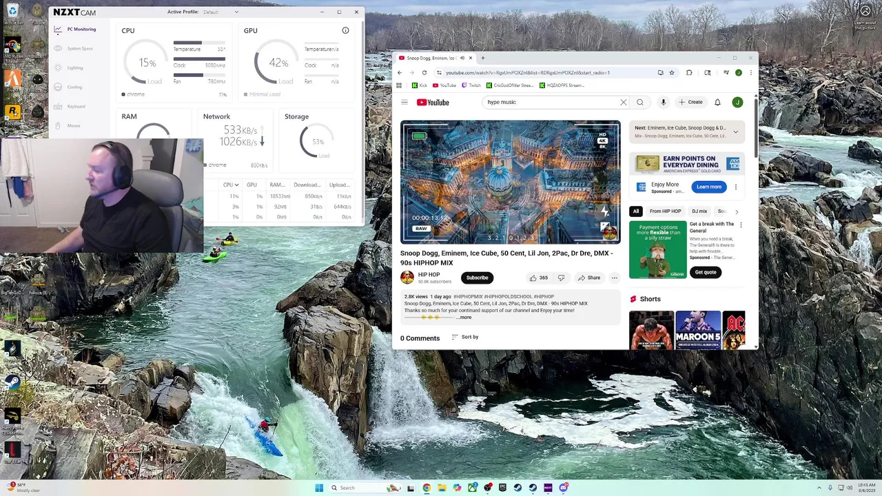Click the install app icon in address bar

660,72
